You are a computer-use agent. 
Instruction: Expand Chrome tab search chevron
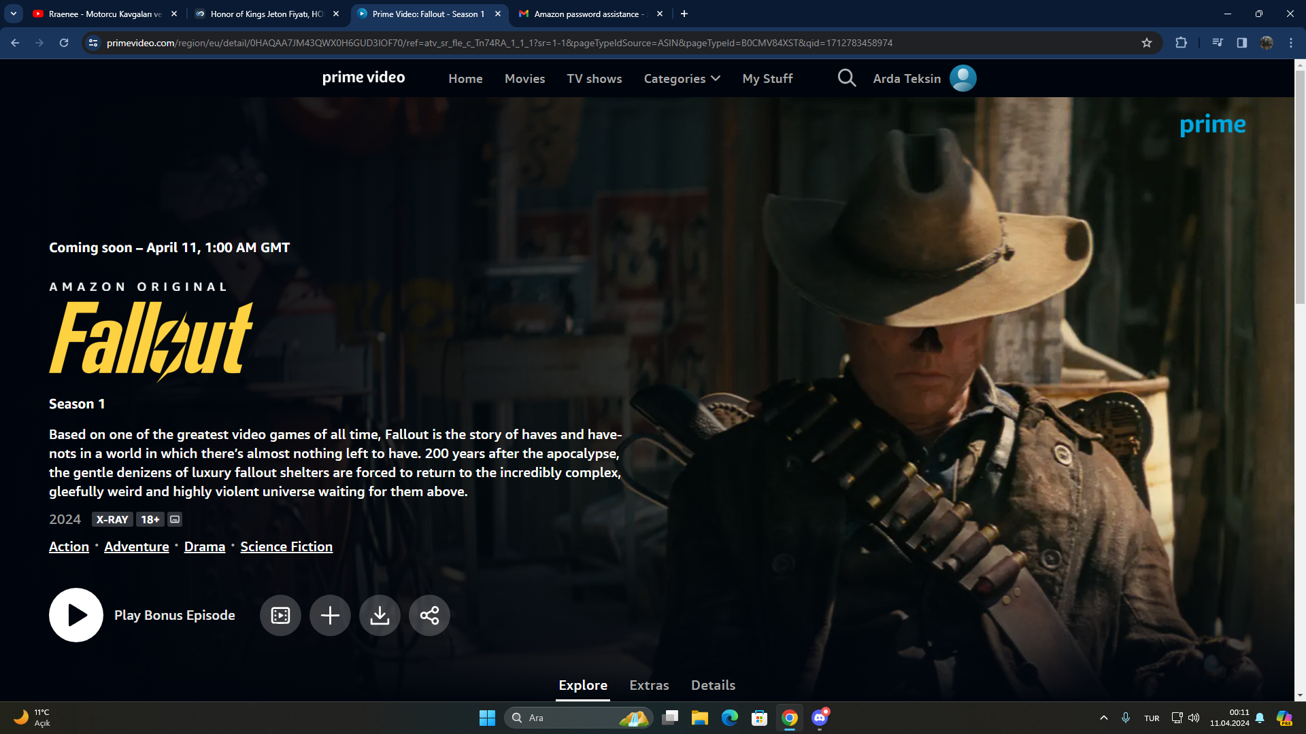point(14,14)
